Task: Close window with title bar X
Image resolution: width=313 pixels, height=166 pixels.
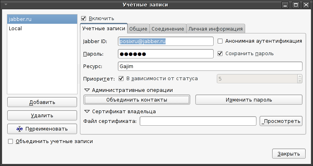Action: click(x=306, y=5)
